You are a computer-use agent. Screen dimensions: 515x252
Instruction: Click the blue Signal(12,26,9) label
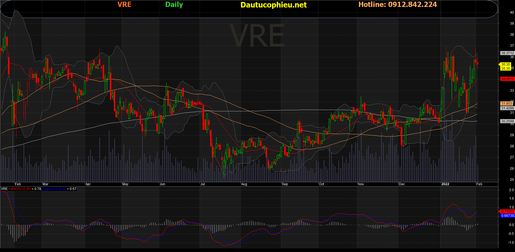[54, 189]
